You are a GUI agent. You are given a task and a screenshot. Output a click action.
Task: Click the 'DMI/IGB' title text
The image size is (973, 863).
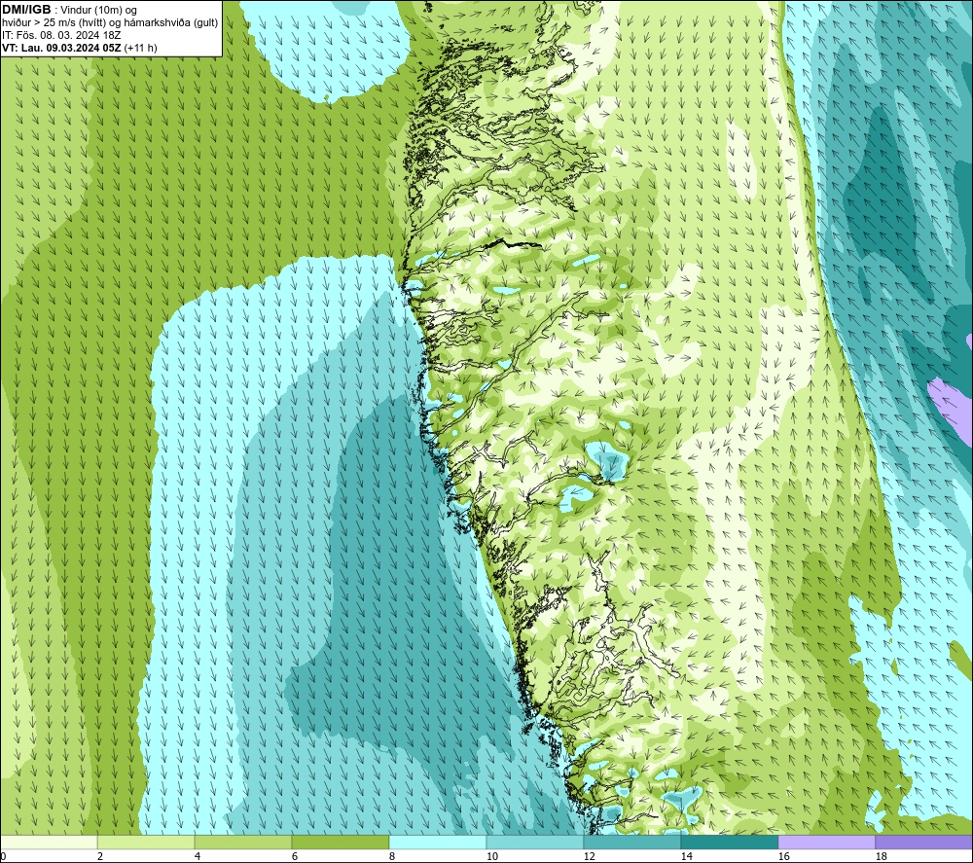pos(26,10)
